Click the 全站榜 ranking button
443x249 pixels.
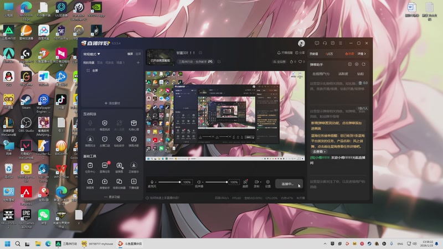point(279,61)
